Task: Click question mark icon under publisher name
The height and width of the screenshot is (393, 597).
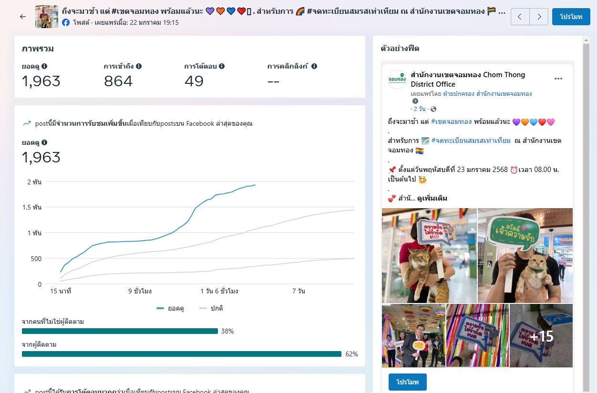Action: 415,101
